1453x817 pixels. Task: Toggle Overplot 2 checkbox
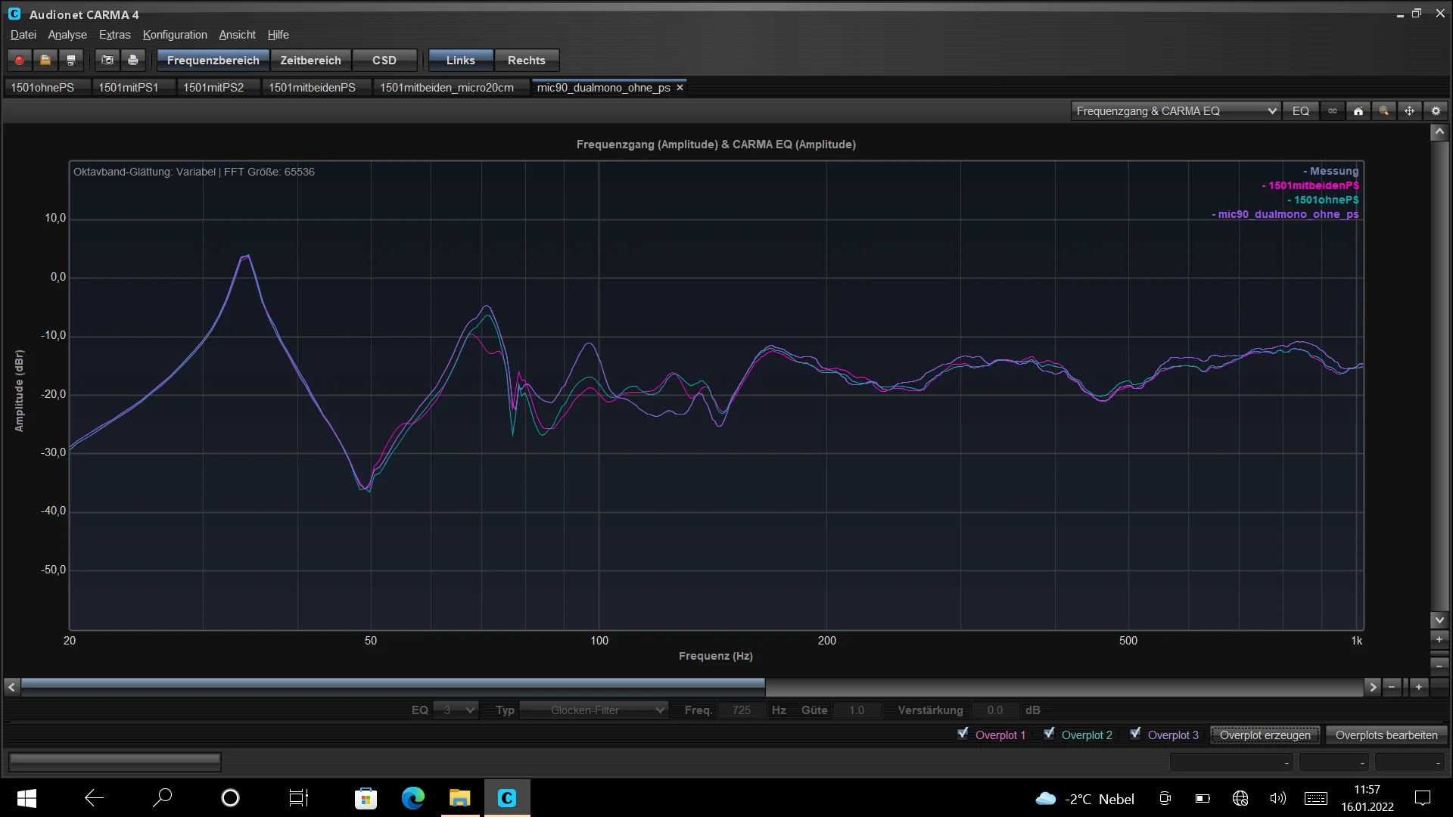1049,733
